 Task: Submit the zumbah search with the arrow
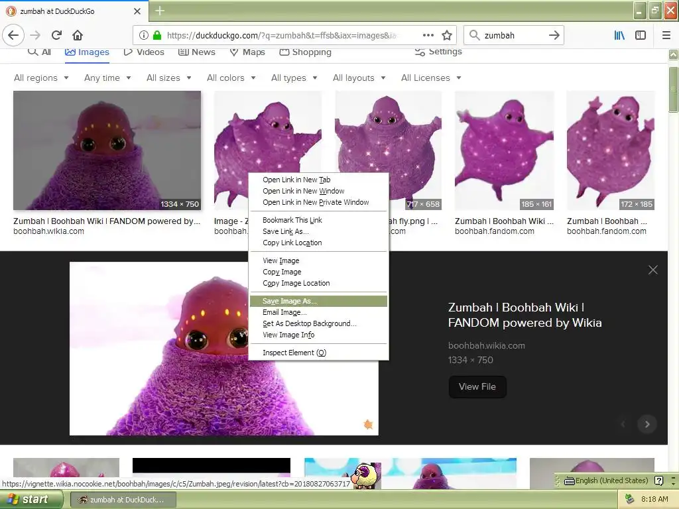tap(554, 35)
